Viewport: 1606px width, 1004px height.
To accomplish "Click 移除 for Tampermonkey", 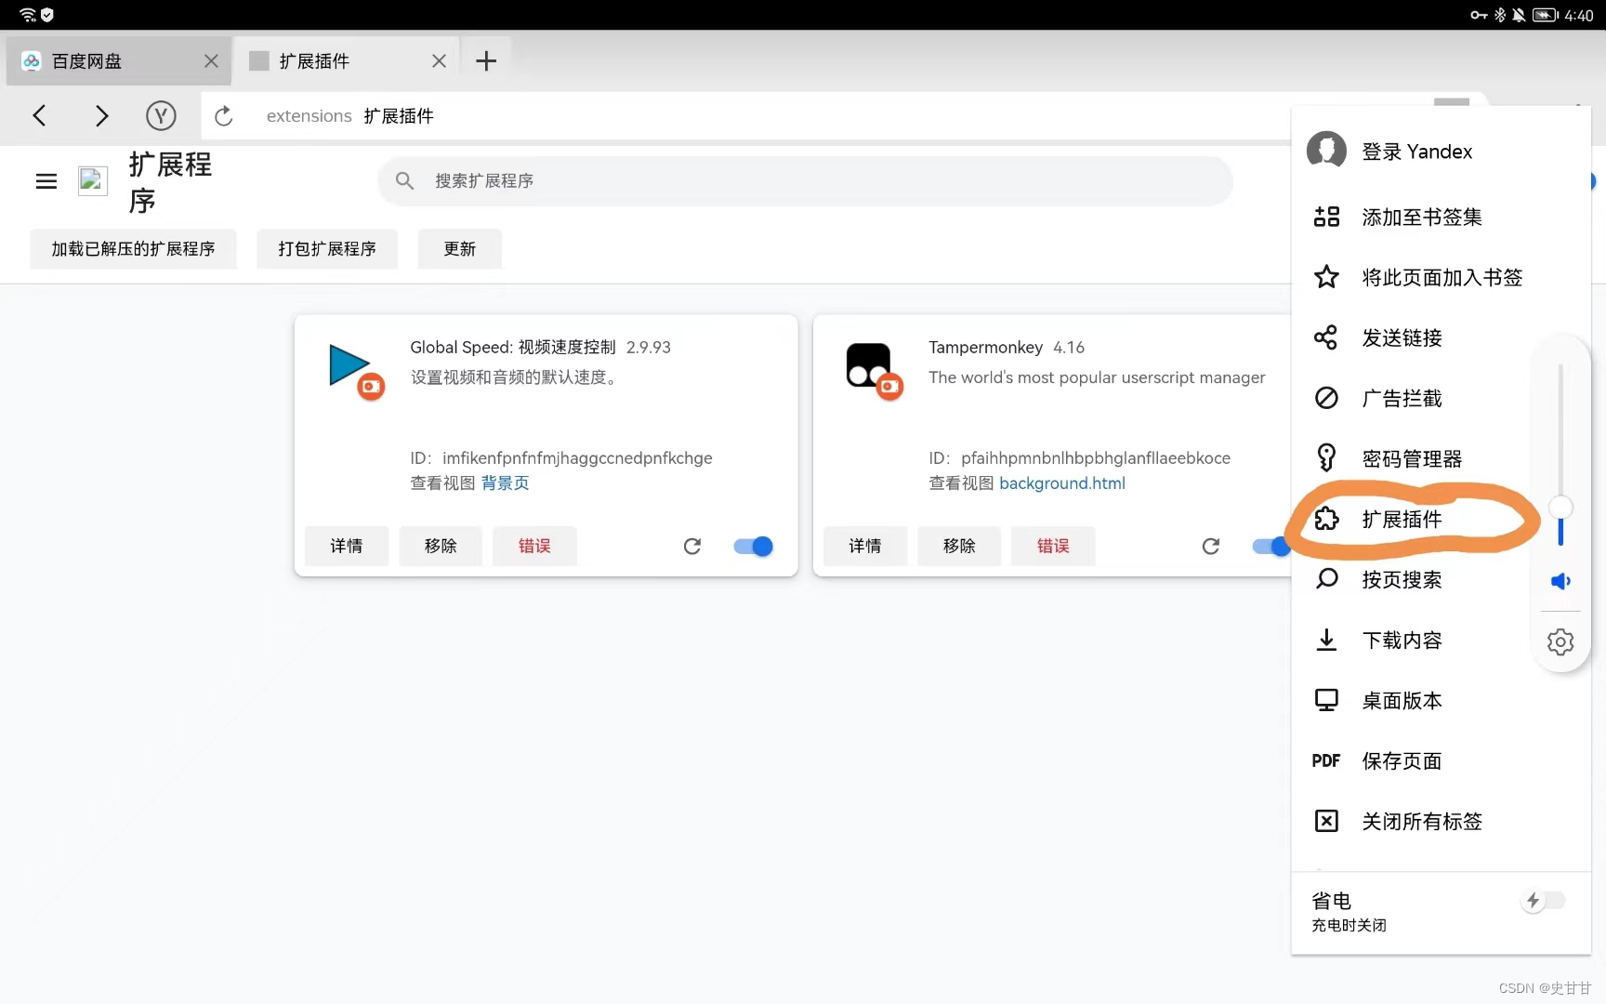I will coord(959,546).
